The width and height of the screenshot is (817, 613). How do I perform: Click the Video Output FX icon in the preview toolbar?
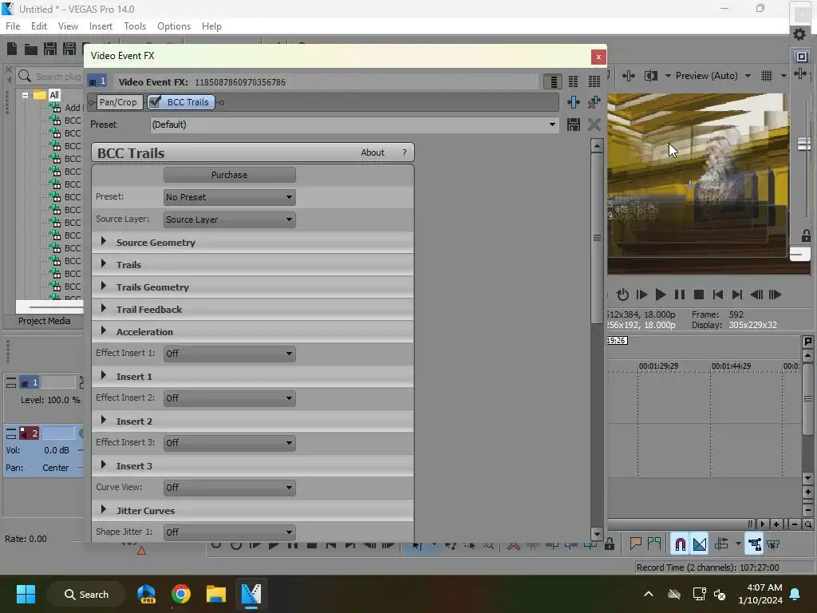(629, 76)
